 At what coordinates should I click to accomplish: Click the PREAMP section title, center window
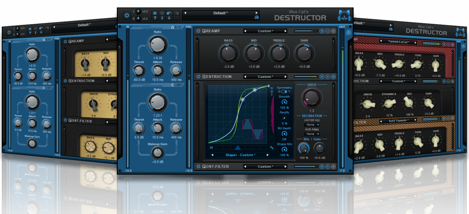pyautogui.click(x=211, y=31)
